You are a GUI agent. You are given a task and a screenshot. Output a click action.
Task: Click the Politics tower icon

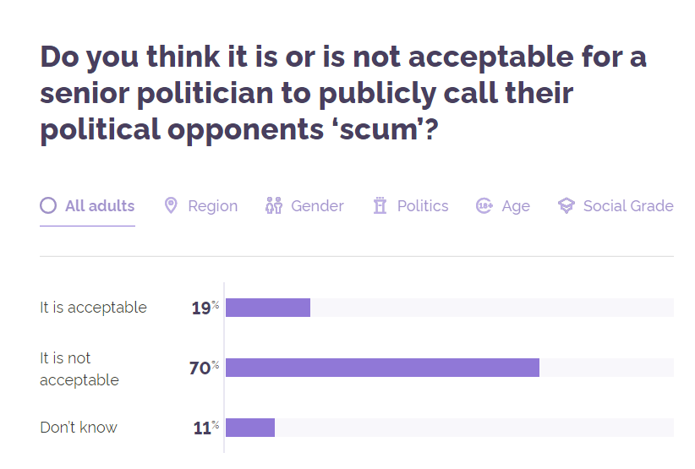380,205
